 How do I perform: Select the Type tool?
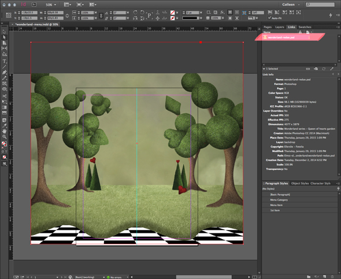click(4, 61)
